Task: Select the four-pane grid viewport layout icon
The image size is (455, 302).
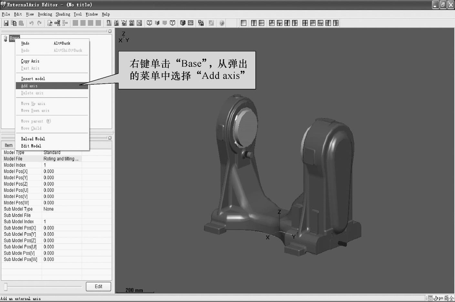Action: [x=305, y=23]
